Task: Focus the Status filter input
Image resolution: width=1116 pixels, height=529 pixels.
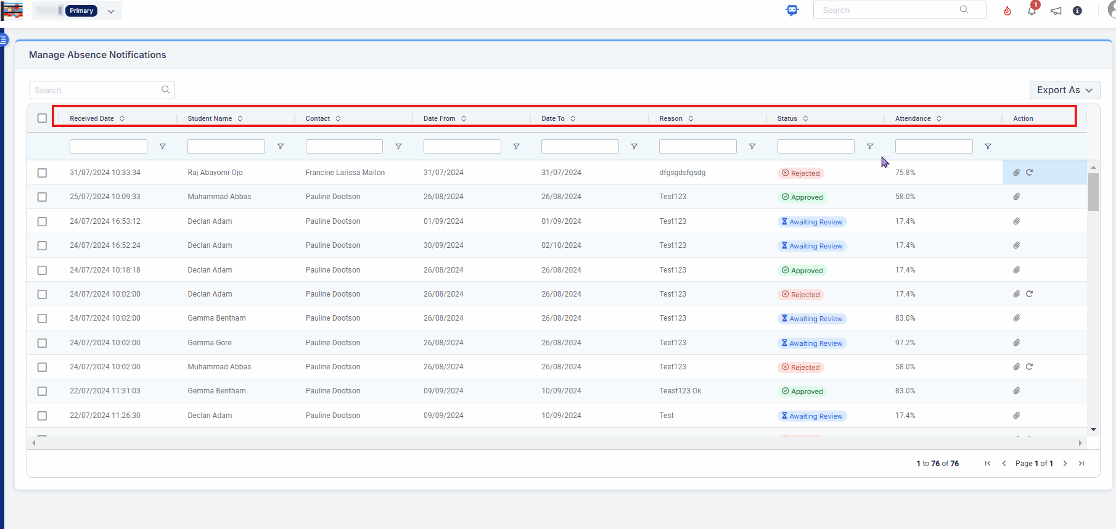Action: click(x=815, y=146)
